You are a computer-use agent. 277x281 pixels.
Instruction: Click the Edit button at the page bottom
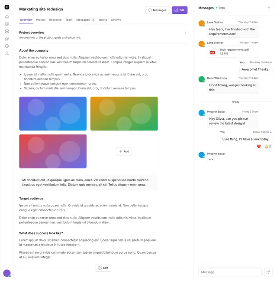tap(103, 268)
